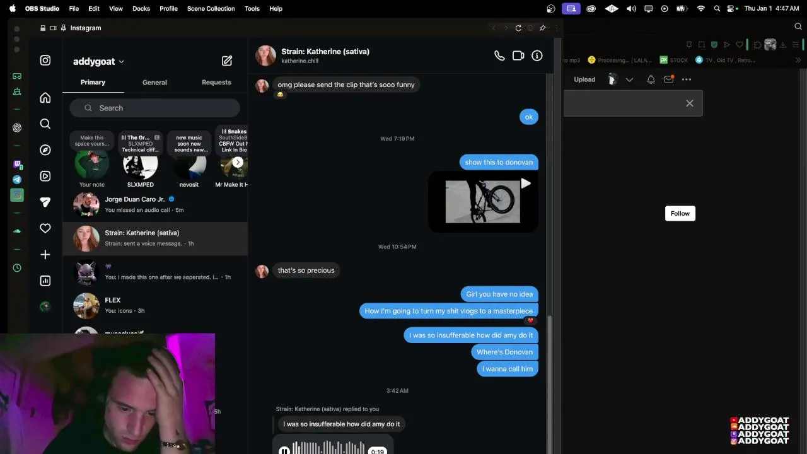Open the OBS Docks menu
Image resolution: width=807 pixels, height=454 pixels.
tap(141, 9)
